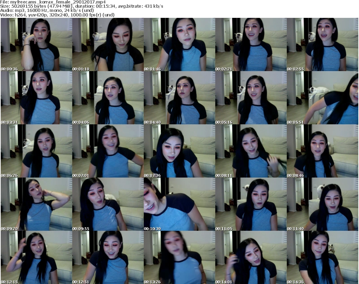The width and height of the screenshot is (359, 284).
Task: Pick the 00:08:46 preview frame
Action: [323, 151]
